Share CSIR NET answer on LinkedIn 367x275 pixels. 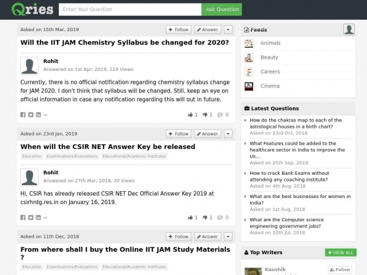point(38,218)
